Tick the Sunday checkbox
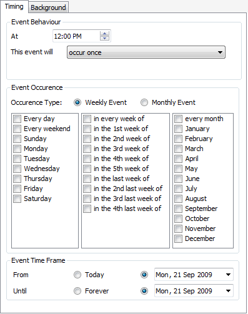The height and width of the screenshot is (314, 248). (17, 139)
